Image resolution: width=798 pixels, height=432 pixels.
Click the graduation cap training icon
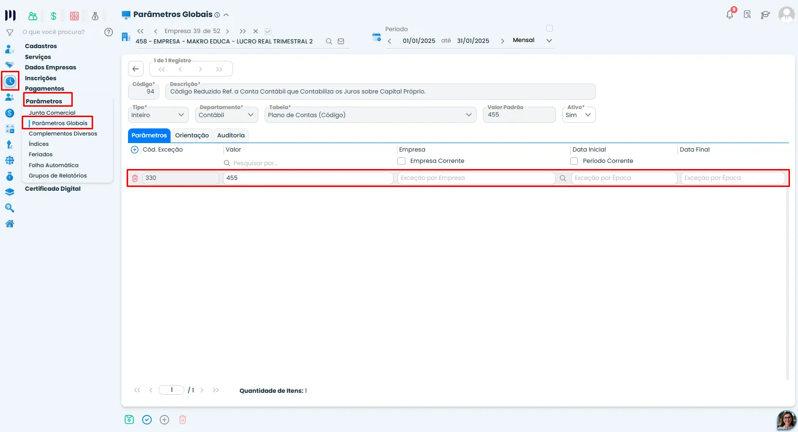pyautogui.click(x=765, y=15)
